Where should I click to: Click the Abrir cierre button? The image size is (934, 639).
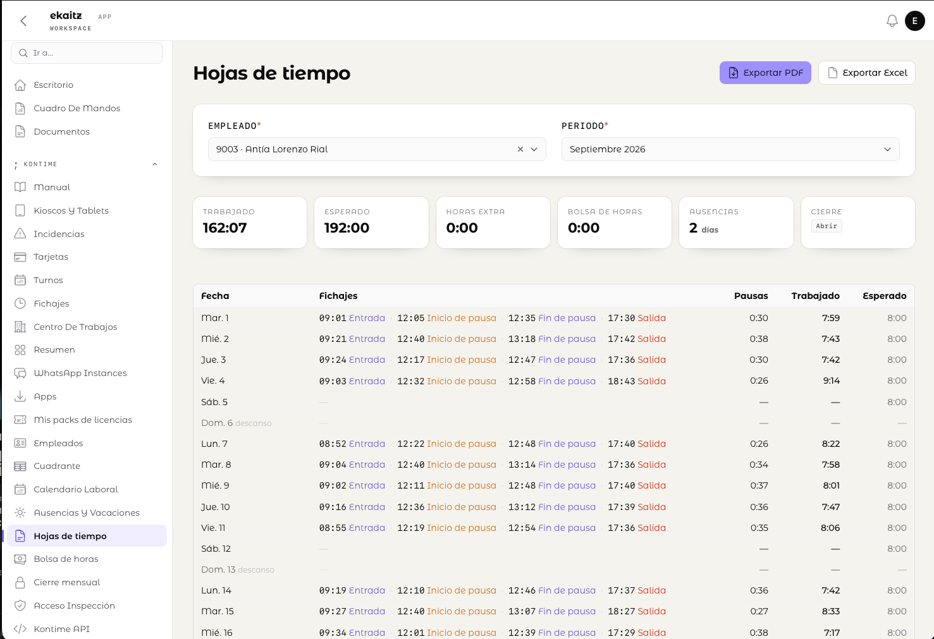click(826, 226)
